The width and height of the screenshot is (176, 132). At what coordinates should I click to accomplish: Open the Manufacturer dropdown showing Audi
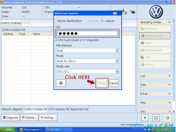pos(88,51)
